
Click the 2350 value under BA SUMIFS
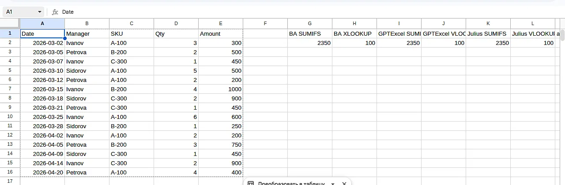pos(310,43)
